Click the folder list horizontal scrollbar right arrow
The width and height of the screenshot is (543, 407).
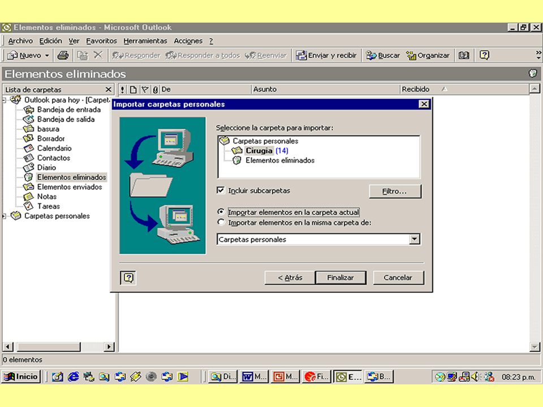[109, 347]
